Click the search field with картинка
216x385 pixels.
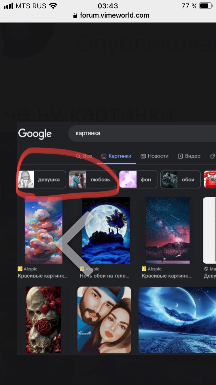coord(141,133)
